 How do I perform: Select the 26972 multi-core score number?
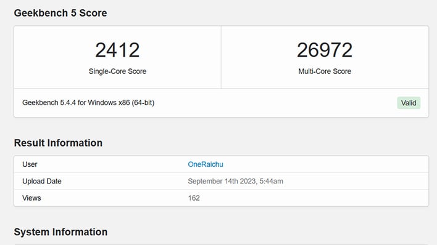coord(325,50)
